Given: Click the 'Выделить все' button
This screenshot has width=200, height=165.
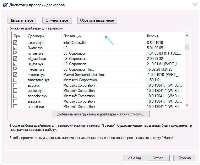Looking at the screenshot, I should [22, 20].
